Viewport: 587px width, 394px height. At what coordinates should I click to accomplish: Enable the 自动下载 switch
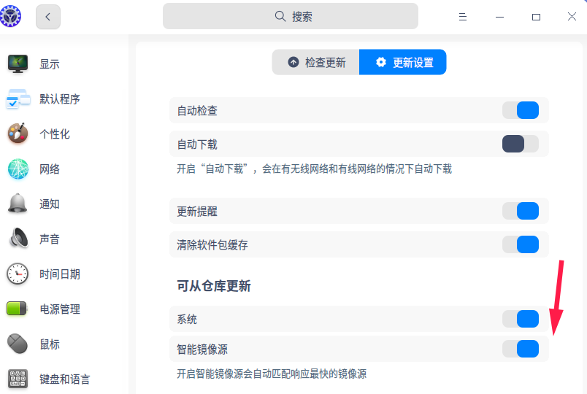[521, 144]
